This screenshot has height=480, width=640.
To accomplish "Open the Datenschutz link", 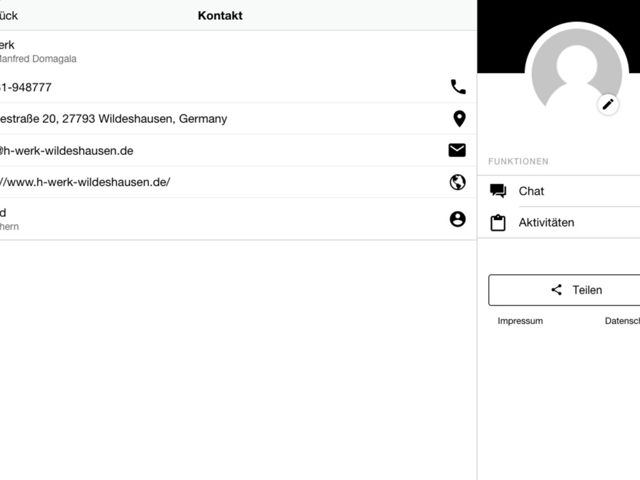I will (622, 321).
